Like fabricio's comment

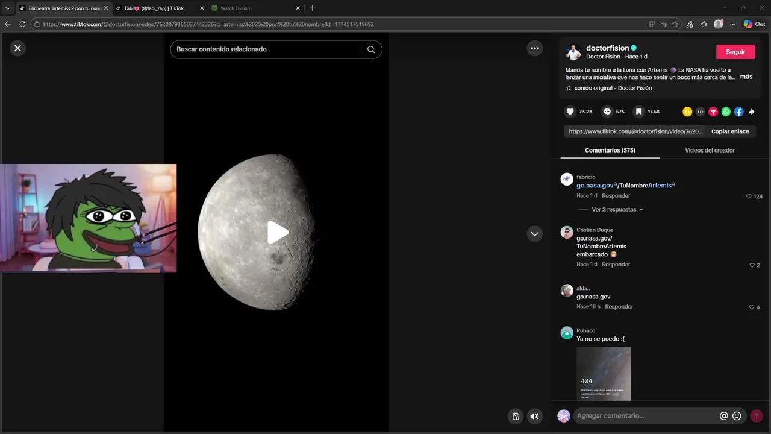pos(749,197)
